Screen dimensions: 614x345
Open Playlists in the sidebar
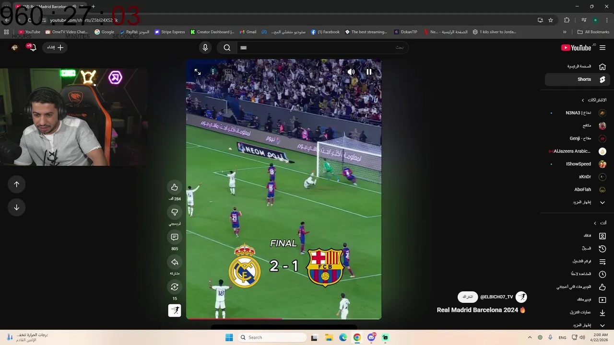coord(578,262)
